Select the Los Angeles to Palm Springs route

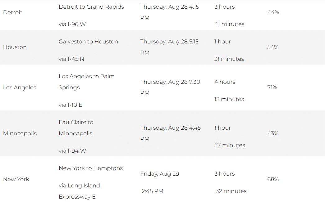coord(87,82)
